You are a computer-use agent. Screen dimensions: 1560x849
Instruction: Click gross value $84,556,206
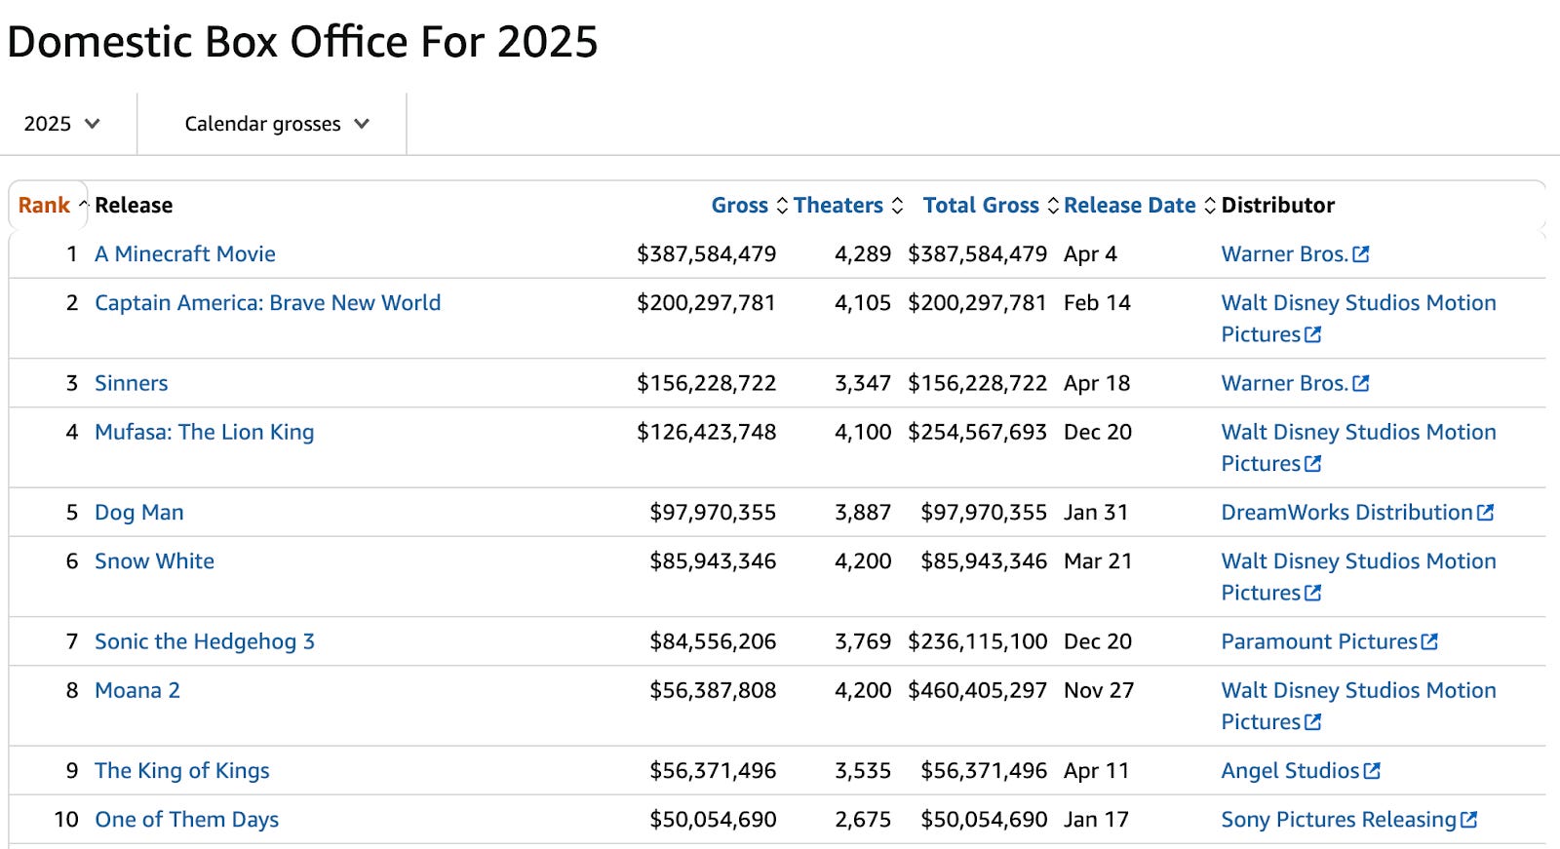(x=713, y=641)
